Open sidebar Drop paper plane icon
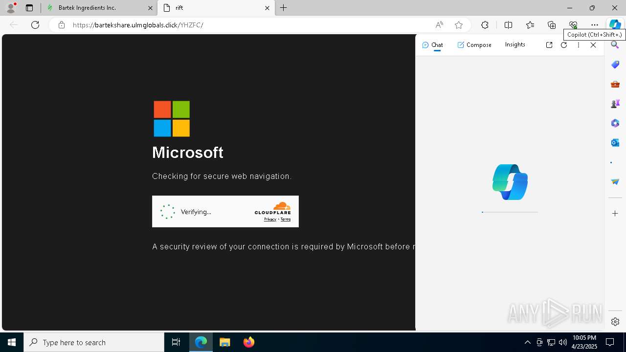Viewport: 626px width, 352px height. (615, 182)
